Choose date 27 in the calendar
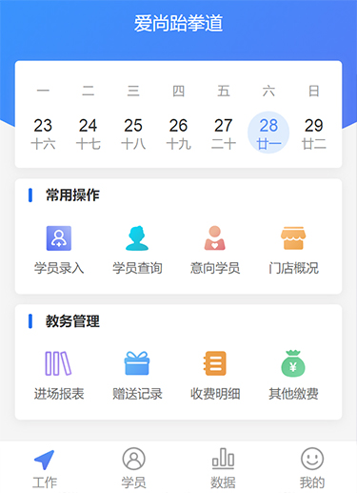357x493 pixels. point(224,134)
